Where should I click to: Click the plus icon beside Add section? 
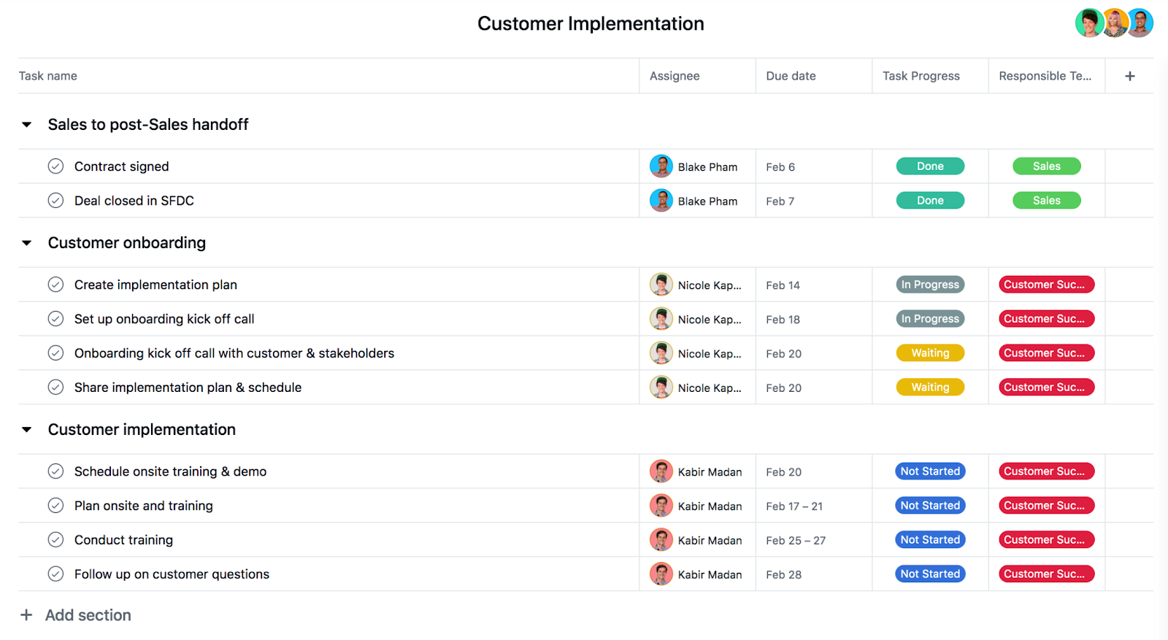[x=26, y=615]
